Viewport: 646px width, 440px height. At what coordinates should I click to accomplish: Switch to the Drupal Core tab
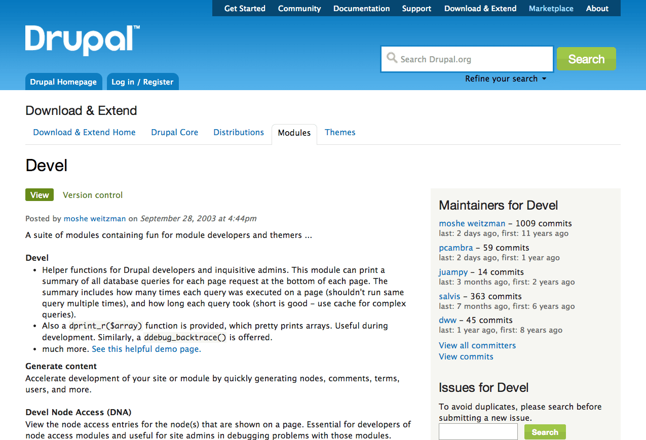(x=174, y=132)
